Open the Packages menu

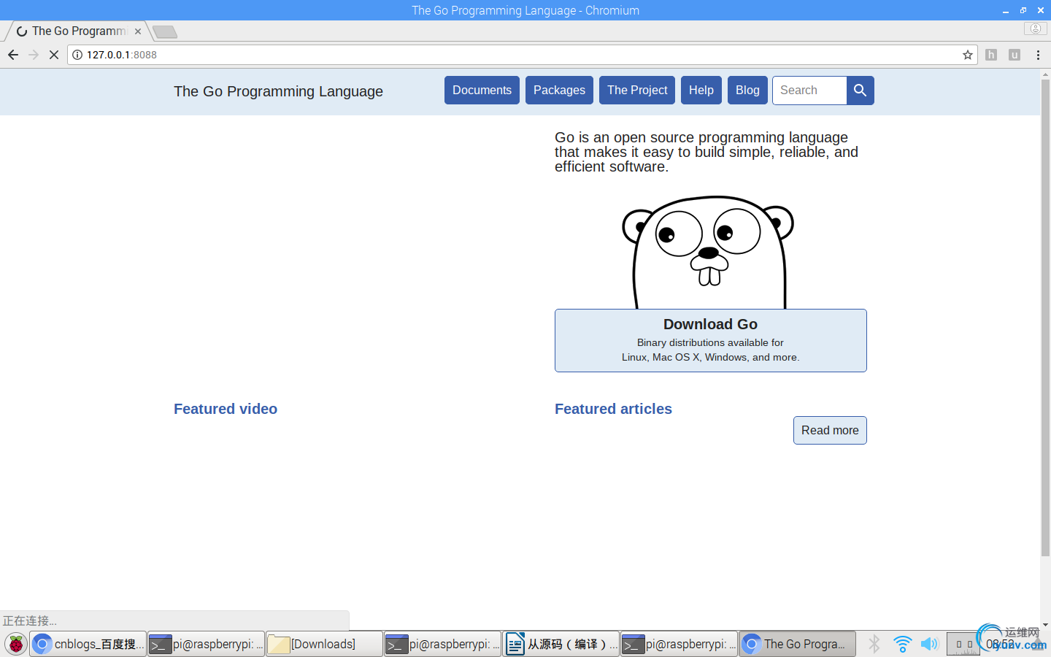(559, 91)
